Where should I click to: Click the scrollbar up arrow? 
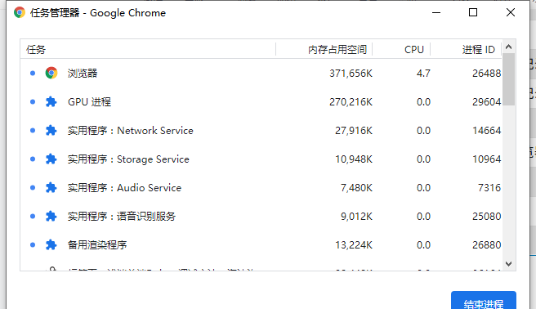[509, 47]
